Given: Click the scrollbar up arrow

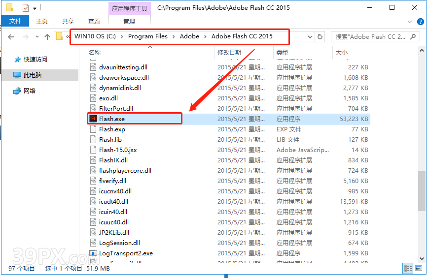Looking at the screenshot, I should [422, 50].
